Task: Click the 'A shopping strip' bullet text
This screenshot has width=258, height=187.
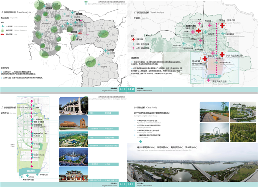Action: coord(142,137)
